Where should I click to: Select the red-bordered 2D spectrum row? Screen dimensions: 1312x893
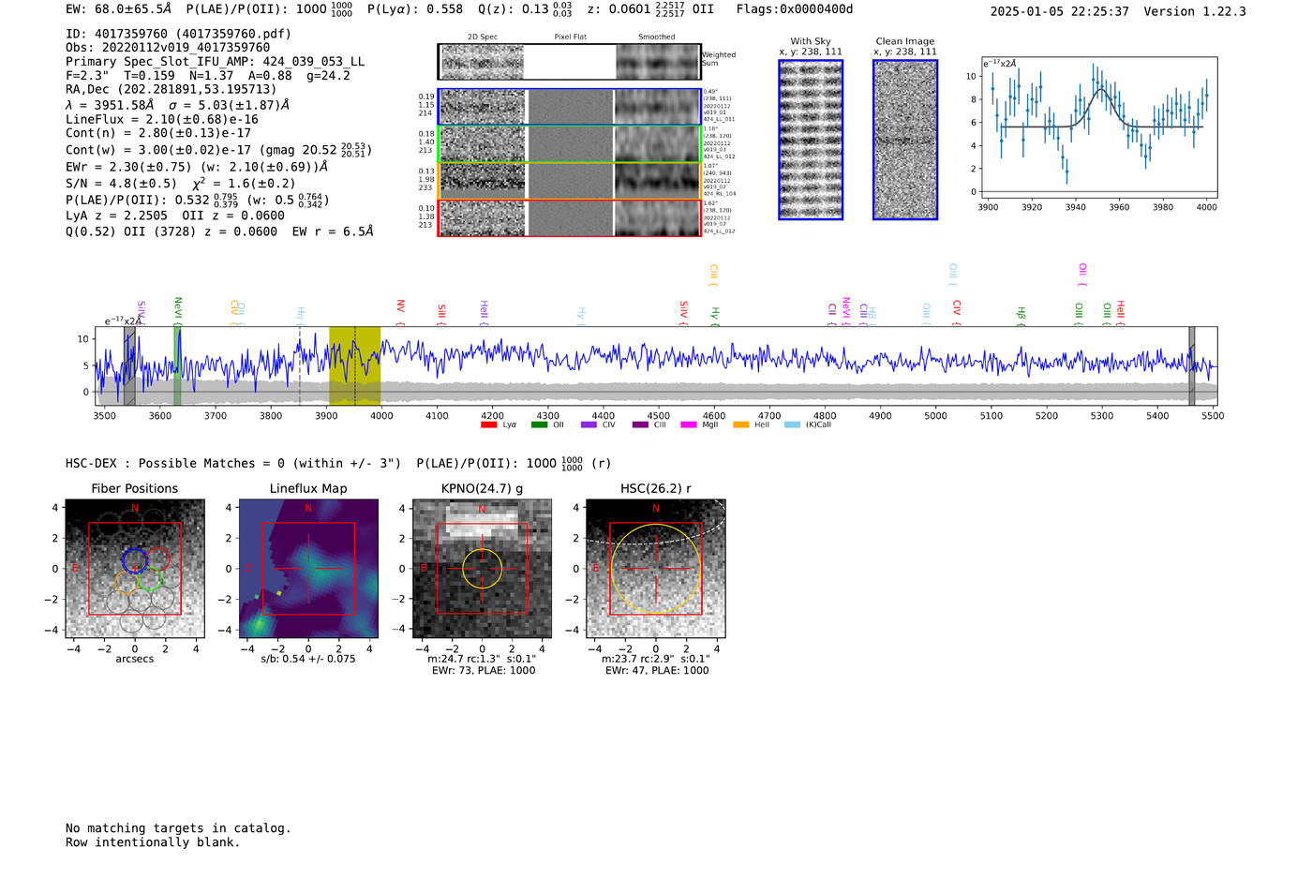click(x=569, y=218)
